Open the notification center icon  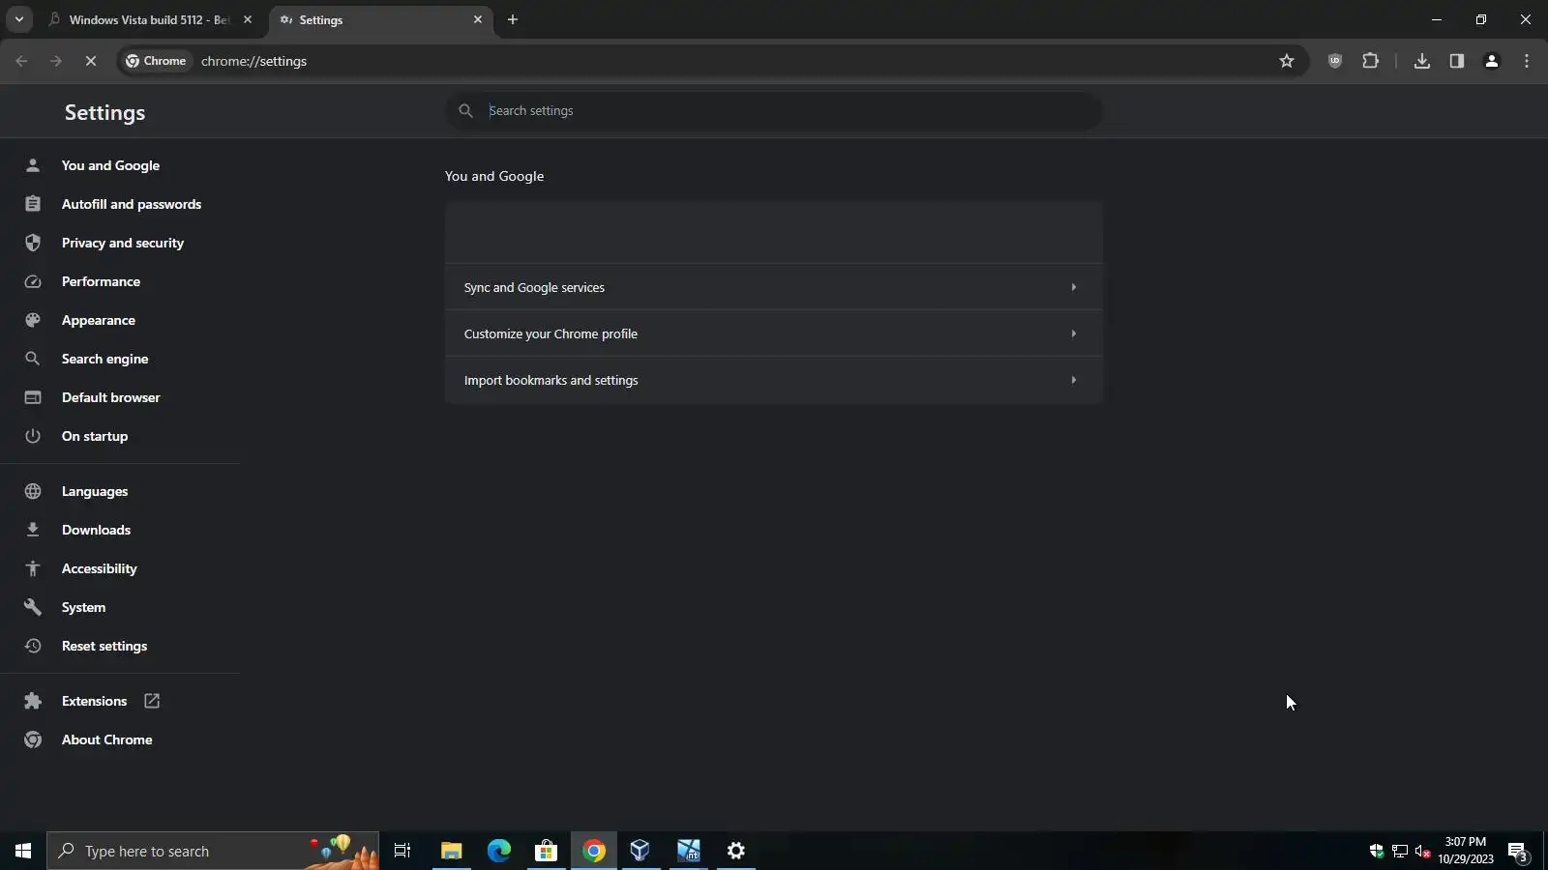click(1518, 852)
